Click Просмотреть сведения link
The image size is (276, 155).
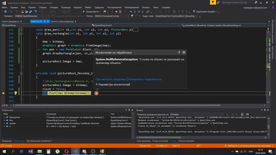[x=110, y=79]
